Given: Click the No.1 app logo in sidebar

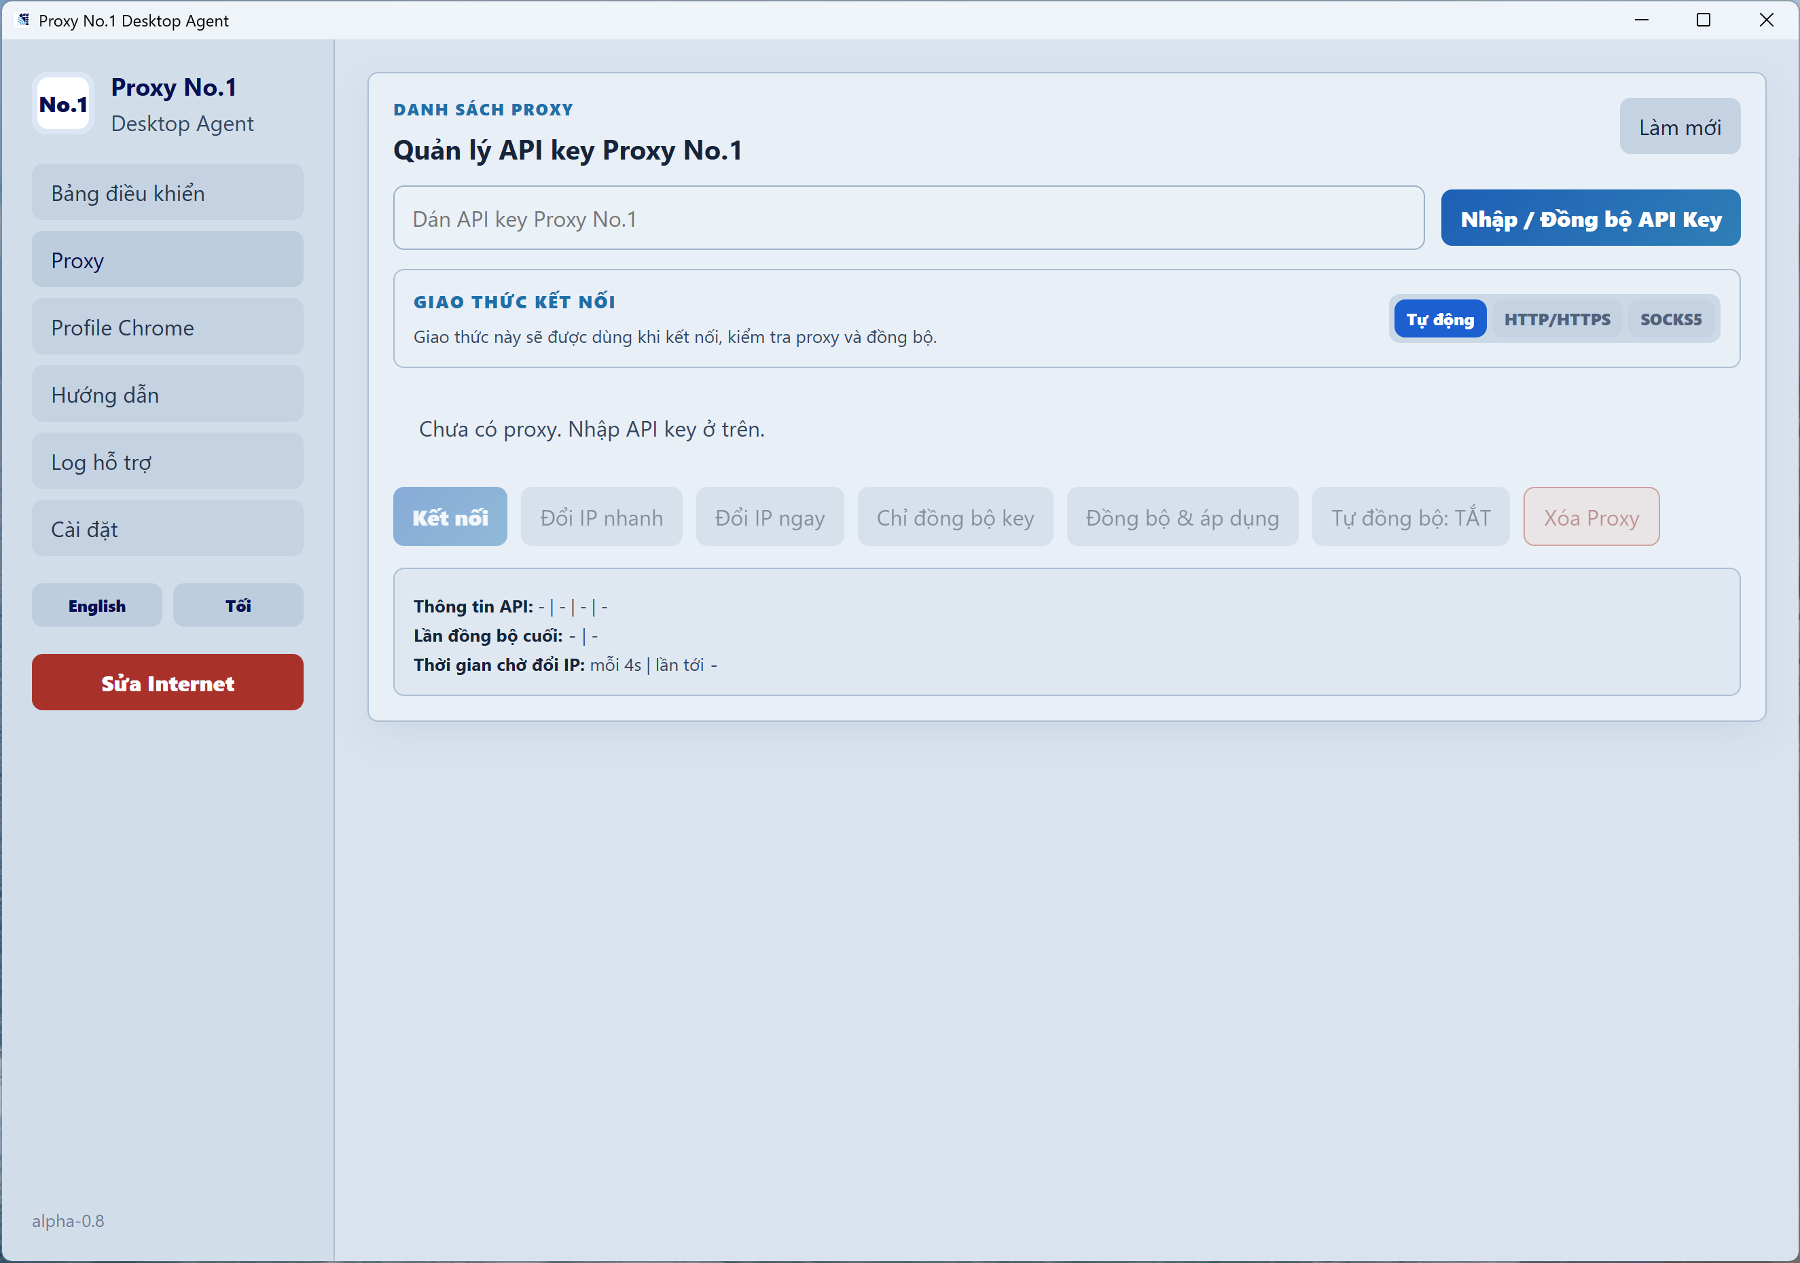Looking at the screenshot, I should [62, 104].
